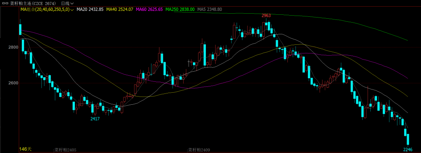
Task: Click the 2246 latest low marker
Action: click(x=408, y=149)
